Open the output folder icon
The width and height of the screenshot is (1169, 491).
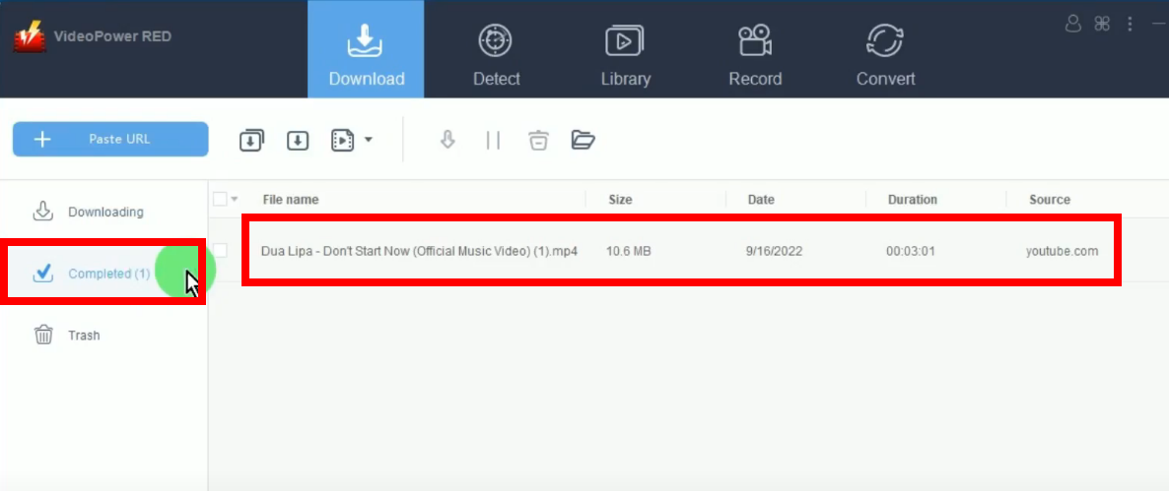point(583,140)
